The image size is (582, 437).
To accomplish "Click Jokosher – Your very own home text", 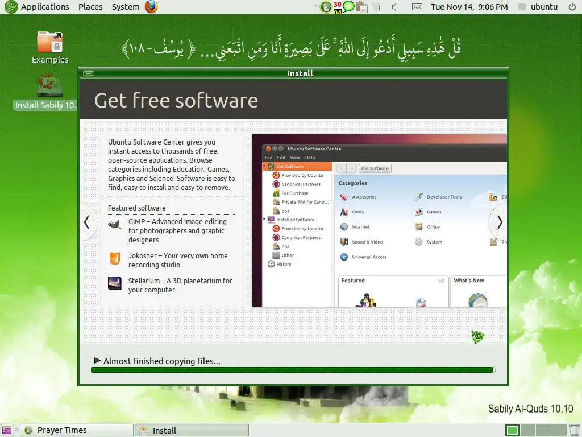I will [x=178, y=260].
